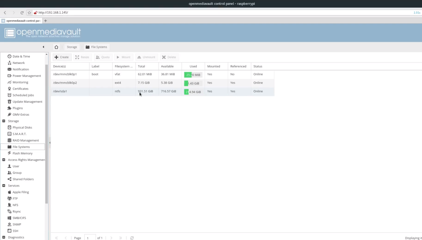Collapse the Services tree section
The height and width of the screenshot is (240, 422).
4,186
